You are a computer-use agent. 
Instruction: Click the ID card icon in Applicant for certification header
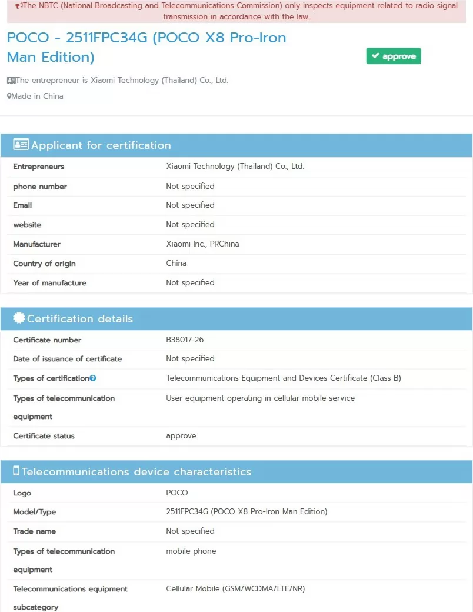[21, 145]
